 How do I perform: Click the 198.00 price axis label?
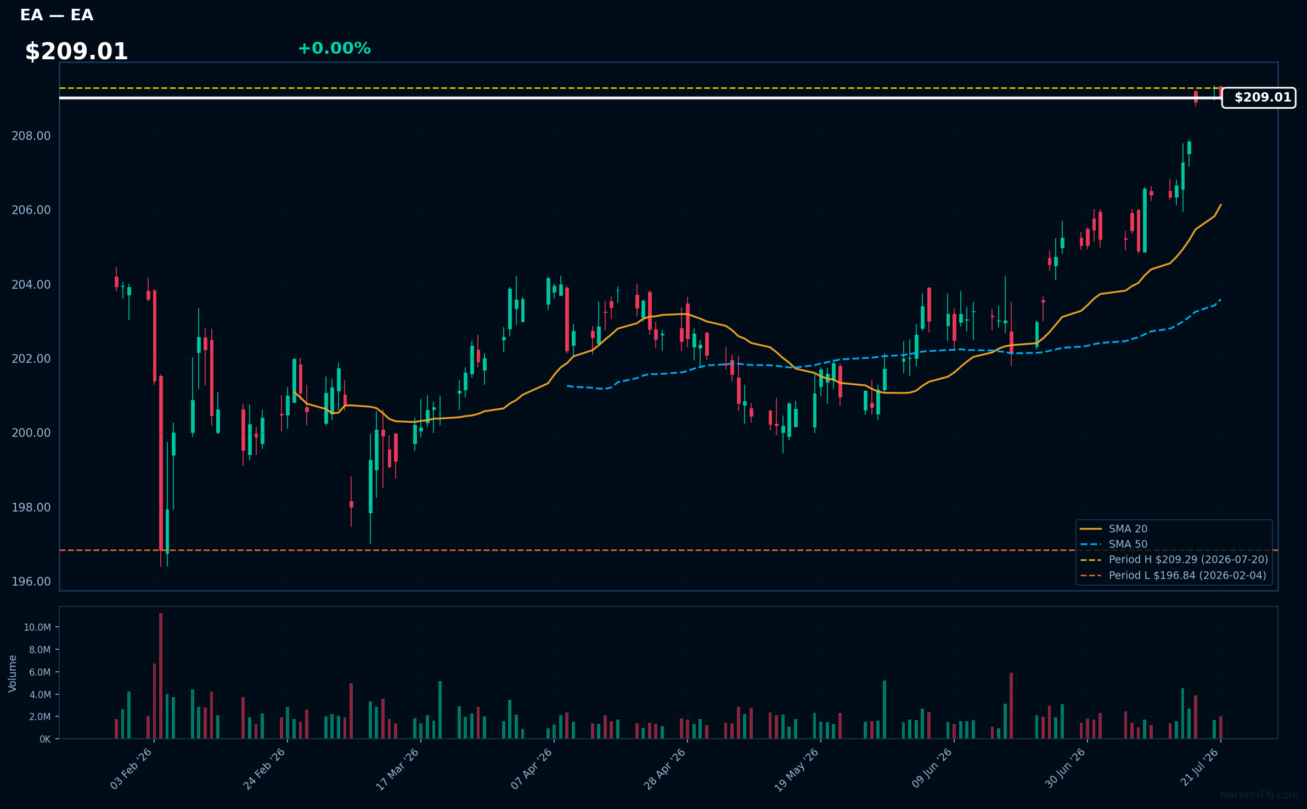point(31,507)
